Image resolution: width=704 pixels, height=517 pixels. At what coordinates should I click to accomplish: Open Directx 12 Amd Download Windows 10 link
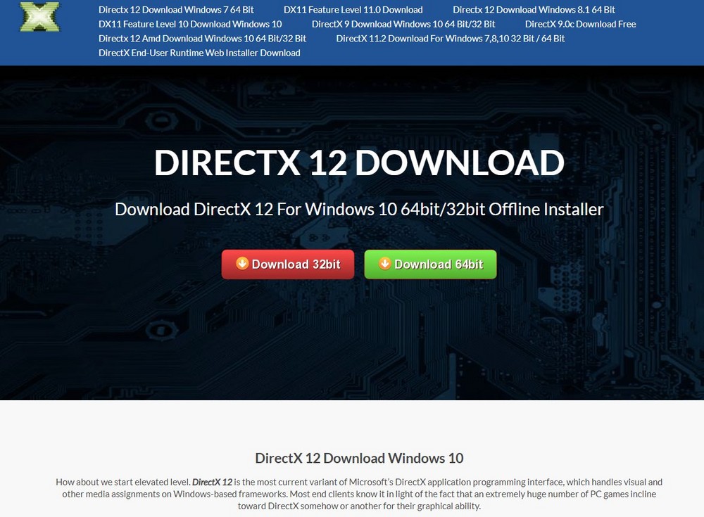[202, 38]
